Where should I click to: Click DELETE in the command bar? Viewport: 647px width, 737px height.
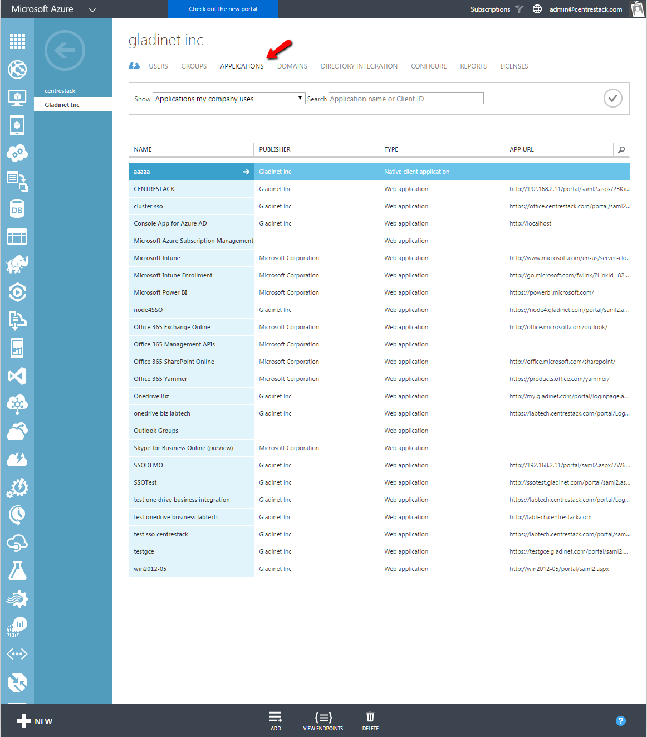[x=370, y=720]
